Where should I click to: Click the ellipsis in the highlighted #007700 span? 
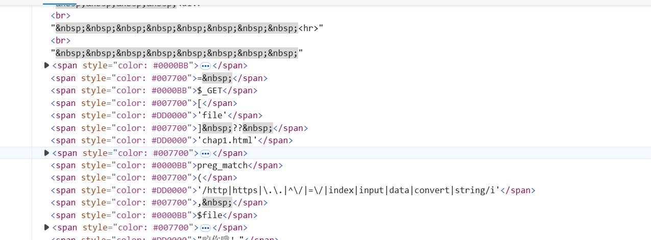tap(206, 153)
